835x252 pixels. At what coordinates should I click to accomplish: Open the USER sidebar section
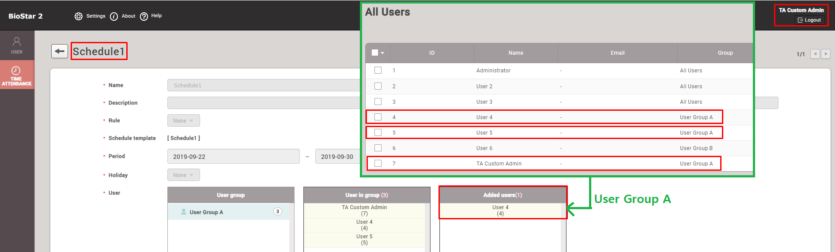(x=17, y=45)
